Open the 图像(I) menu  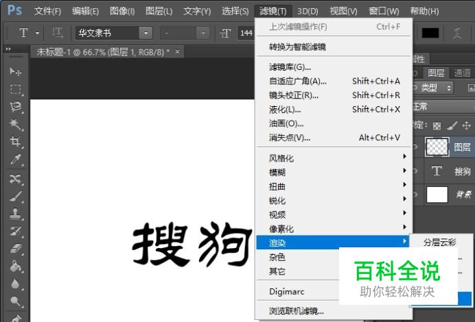(122, 11)
